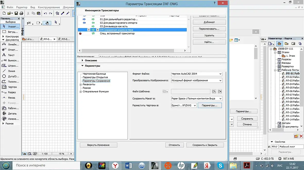Select Чертежная Единица in the parameters tree
This screenshot has height=170, width=304.
(94, 74)
